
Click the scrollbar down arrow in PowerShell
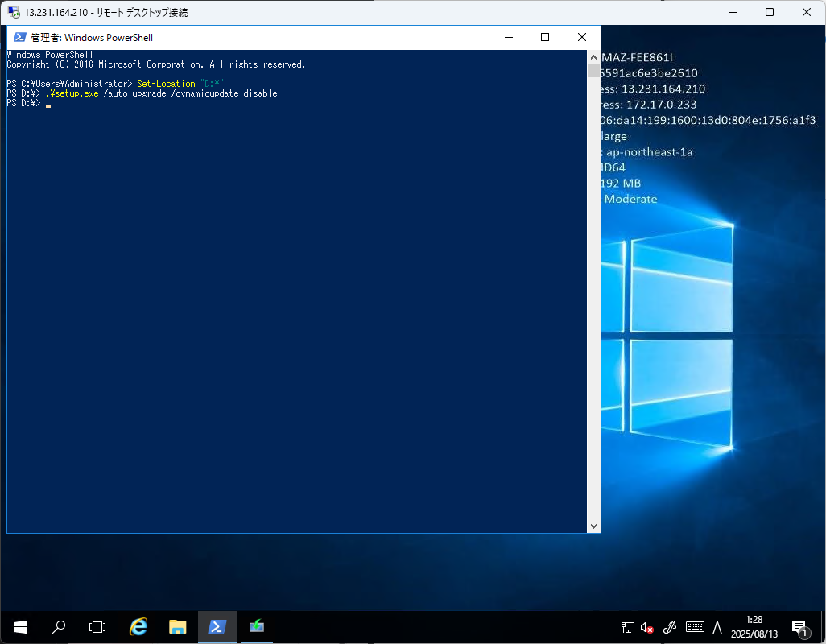pyautogui.click(x=593, y=526)
